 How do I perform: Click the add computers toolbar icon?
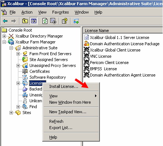[x=76, y=21]
